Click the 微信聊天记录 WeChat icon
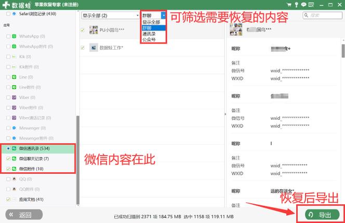The width and height of the screenshot is (345, 223). (x=14, y=159)
